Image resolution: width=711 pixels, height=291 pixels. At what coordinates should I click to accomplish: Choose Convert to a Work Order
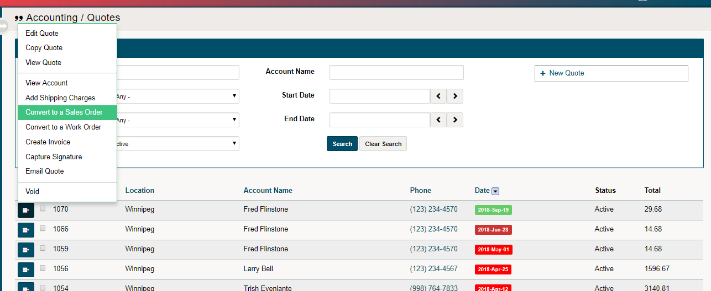coord(67,127)
